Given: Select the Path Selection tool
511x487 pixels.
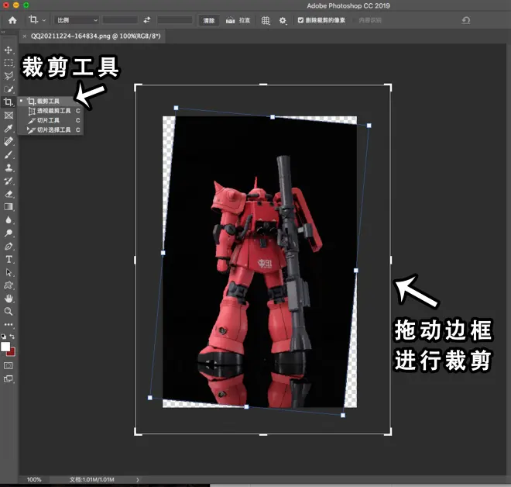Looking at the screenshot, I should [9, 272].
